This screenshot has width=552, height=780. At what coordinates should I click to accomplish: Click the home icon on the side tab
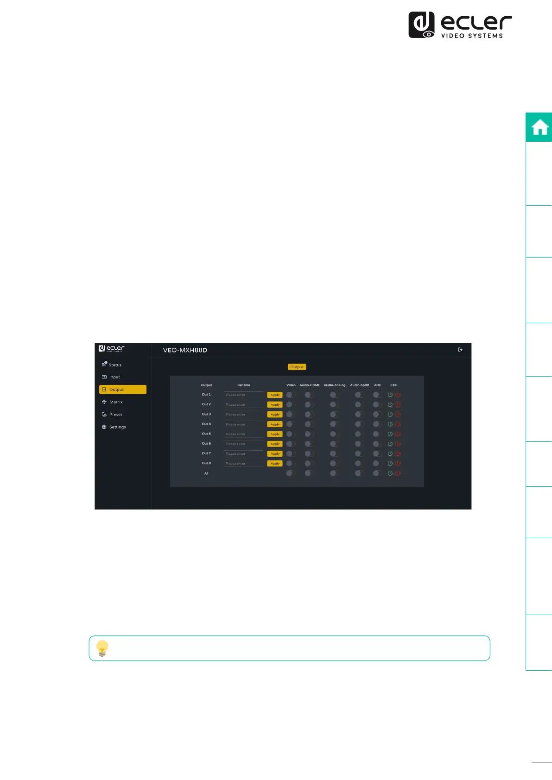click(x=539, y=127)
